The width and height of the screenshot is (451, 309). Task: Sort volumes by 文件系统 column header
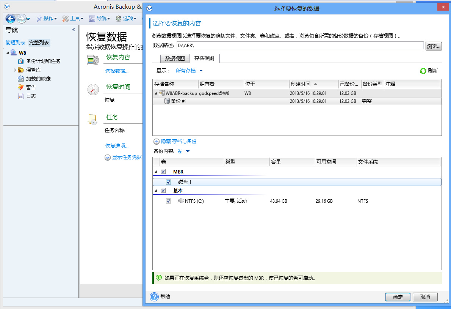(x=398, y=162)
